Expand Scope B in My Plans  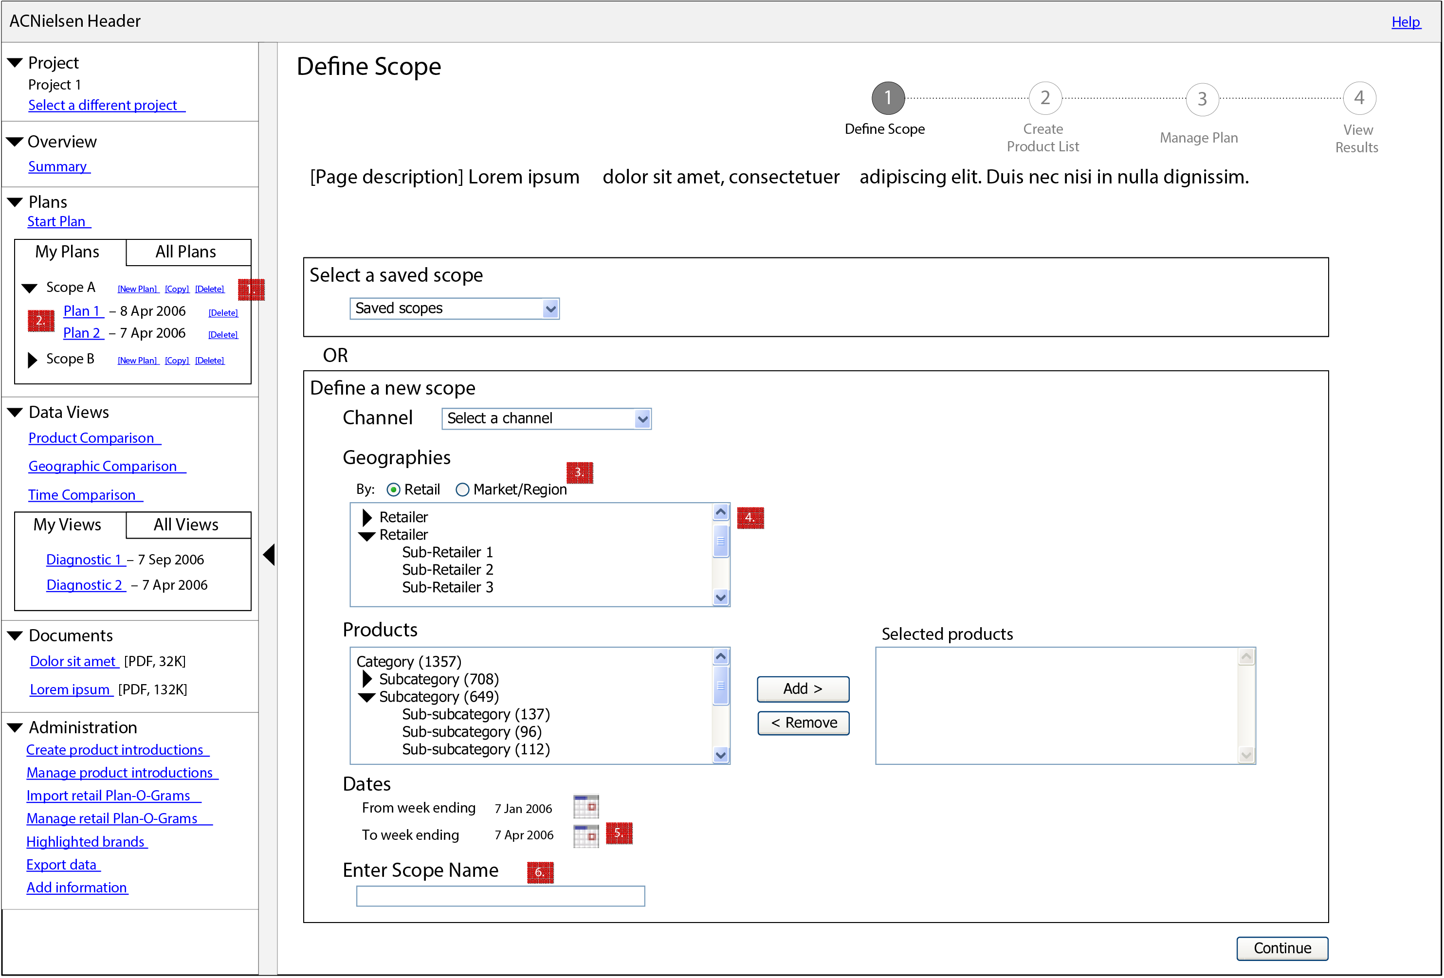click(x=32, y=359)
